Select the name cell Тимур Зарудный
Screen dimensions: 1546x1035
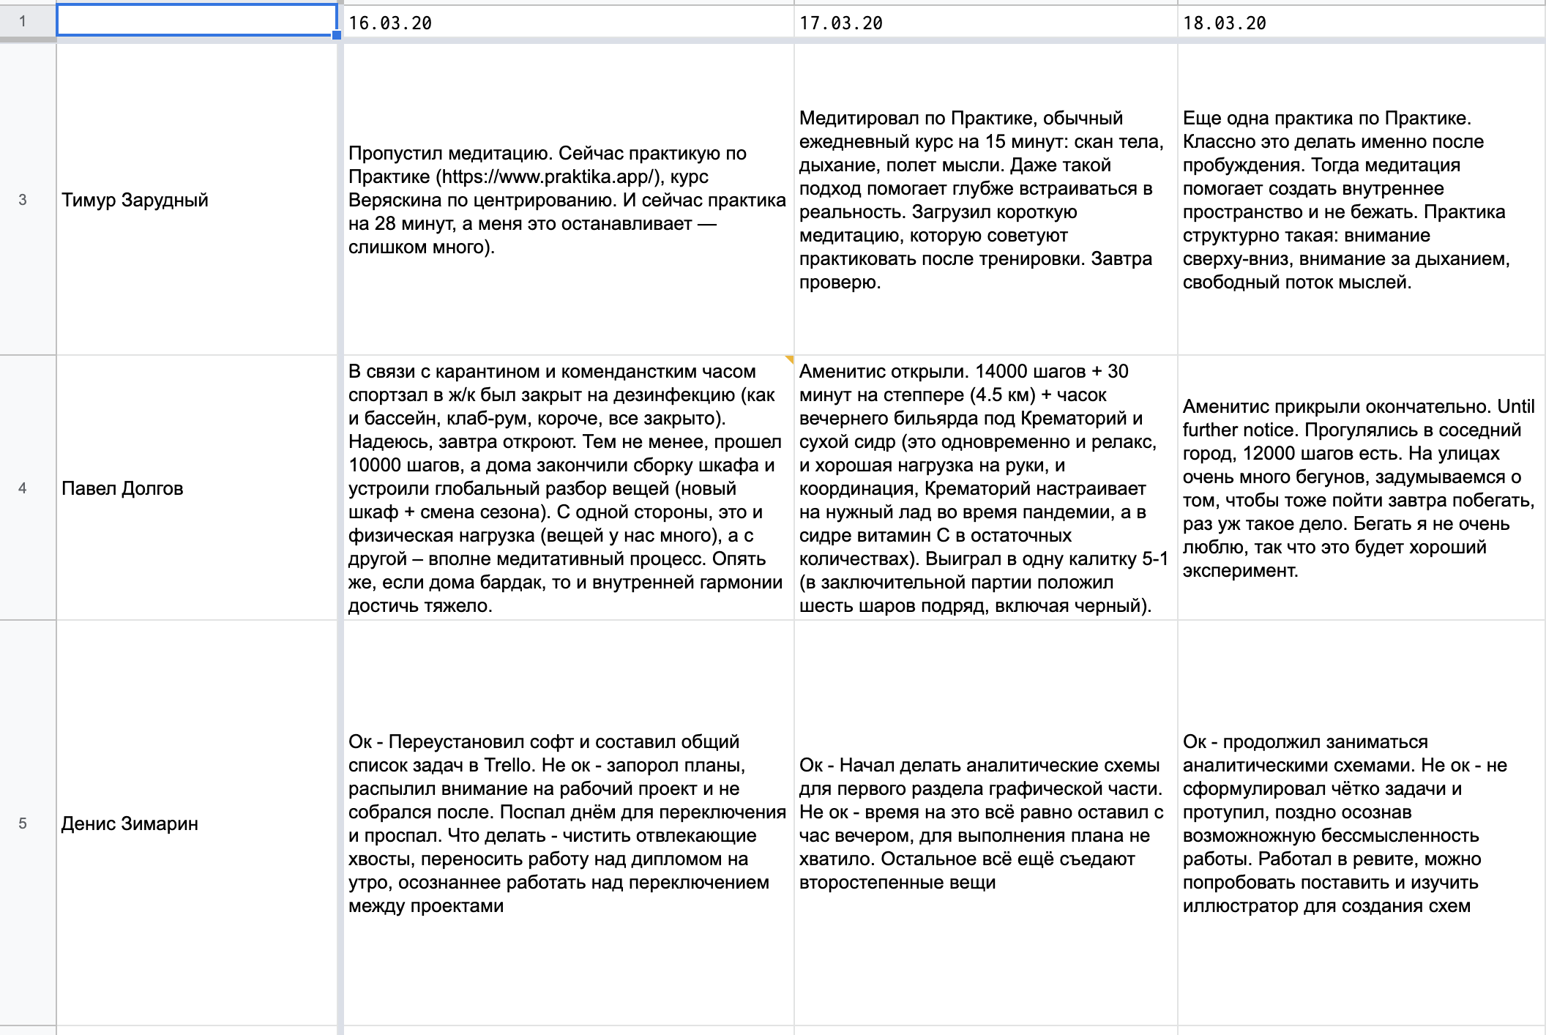pyautogui.click(x=197, y=199)
